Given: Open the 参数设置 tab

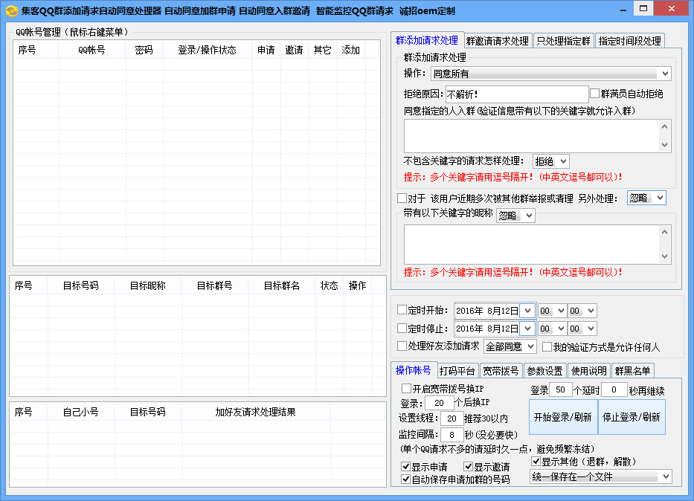Looking at the screenshot, I should 544,371.
